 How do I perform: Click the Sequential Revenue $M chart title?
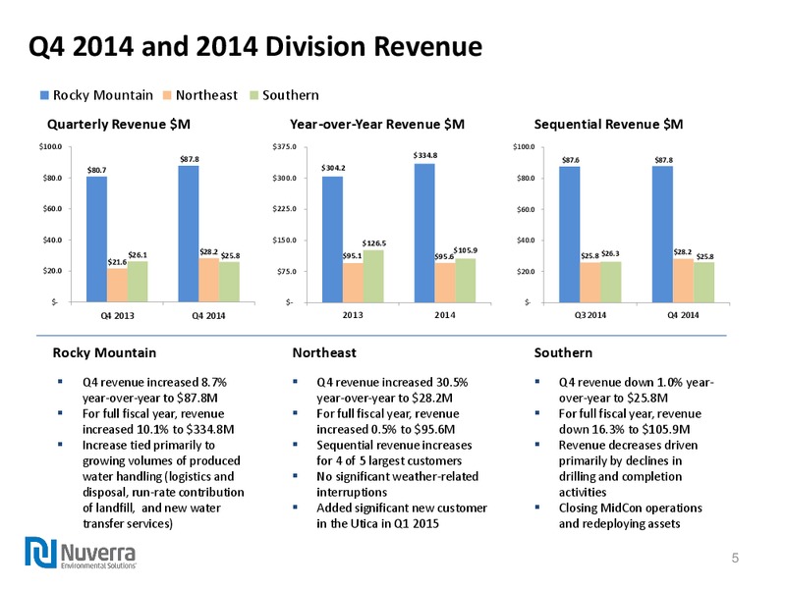[608, 125]
